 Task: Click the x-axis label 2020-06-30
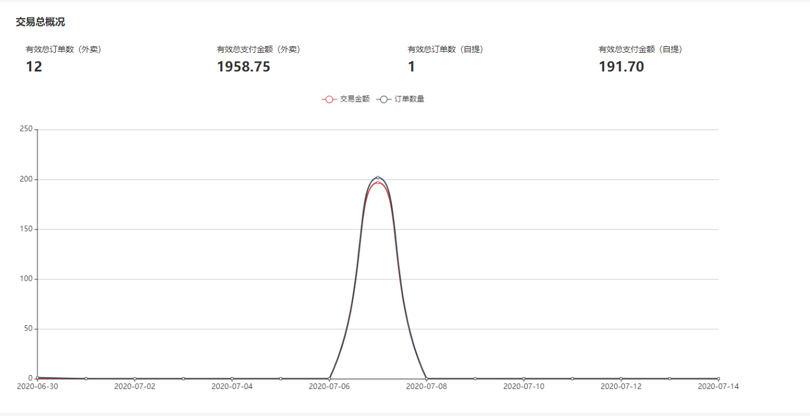point(38,387)
